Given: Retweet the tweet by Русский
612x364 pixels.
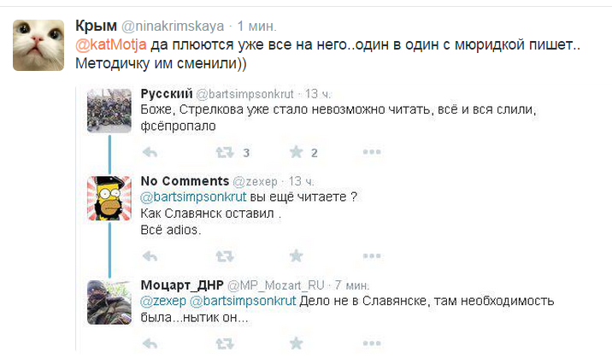Looking at the screenshot, I should [224, 152].
